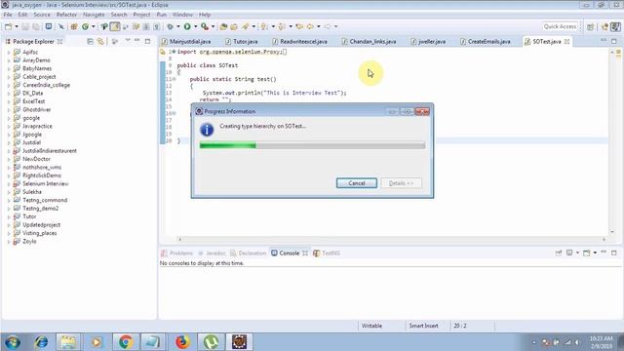
Task: Open the Debug dropdown arrow
Action: (x=177, y=26)
